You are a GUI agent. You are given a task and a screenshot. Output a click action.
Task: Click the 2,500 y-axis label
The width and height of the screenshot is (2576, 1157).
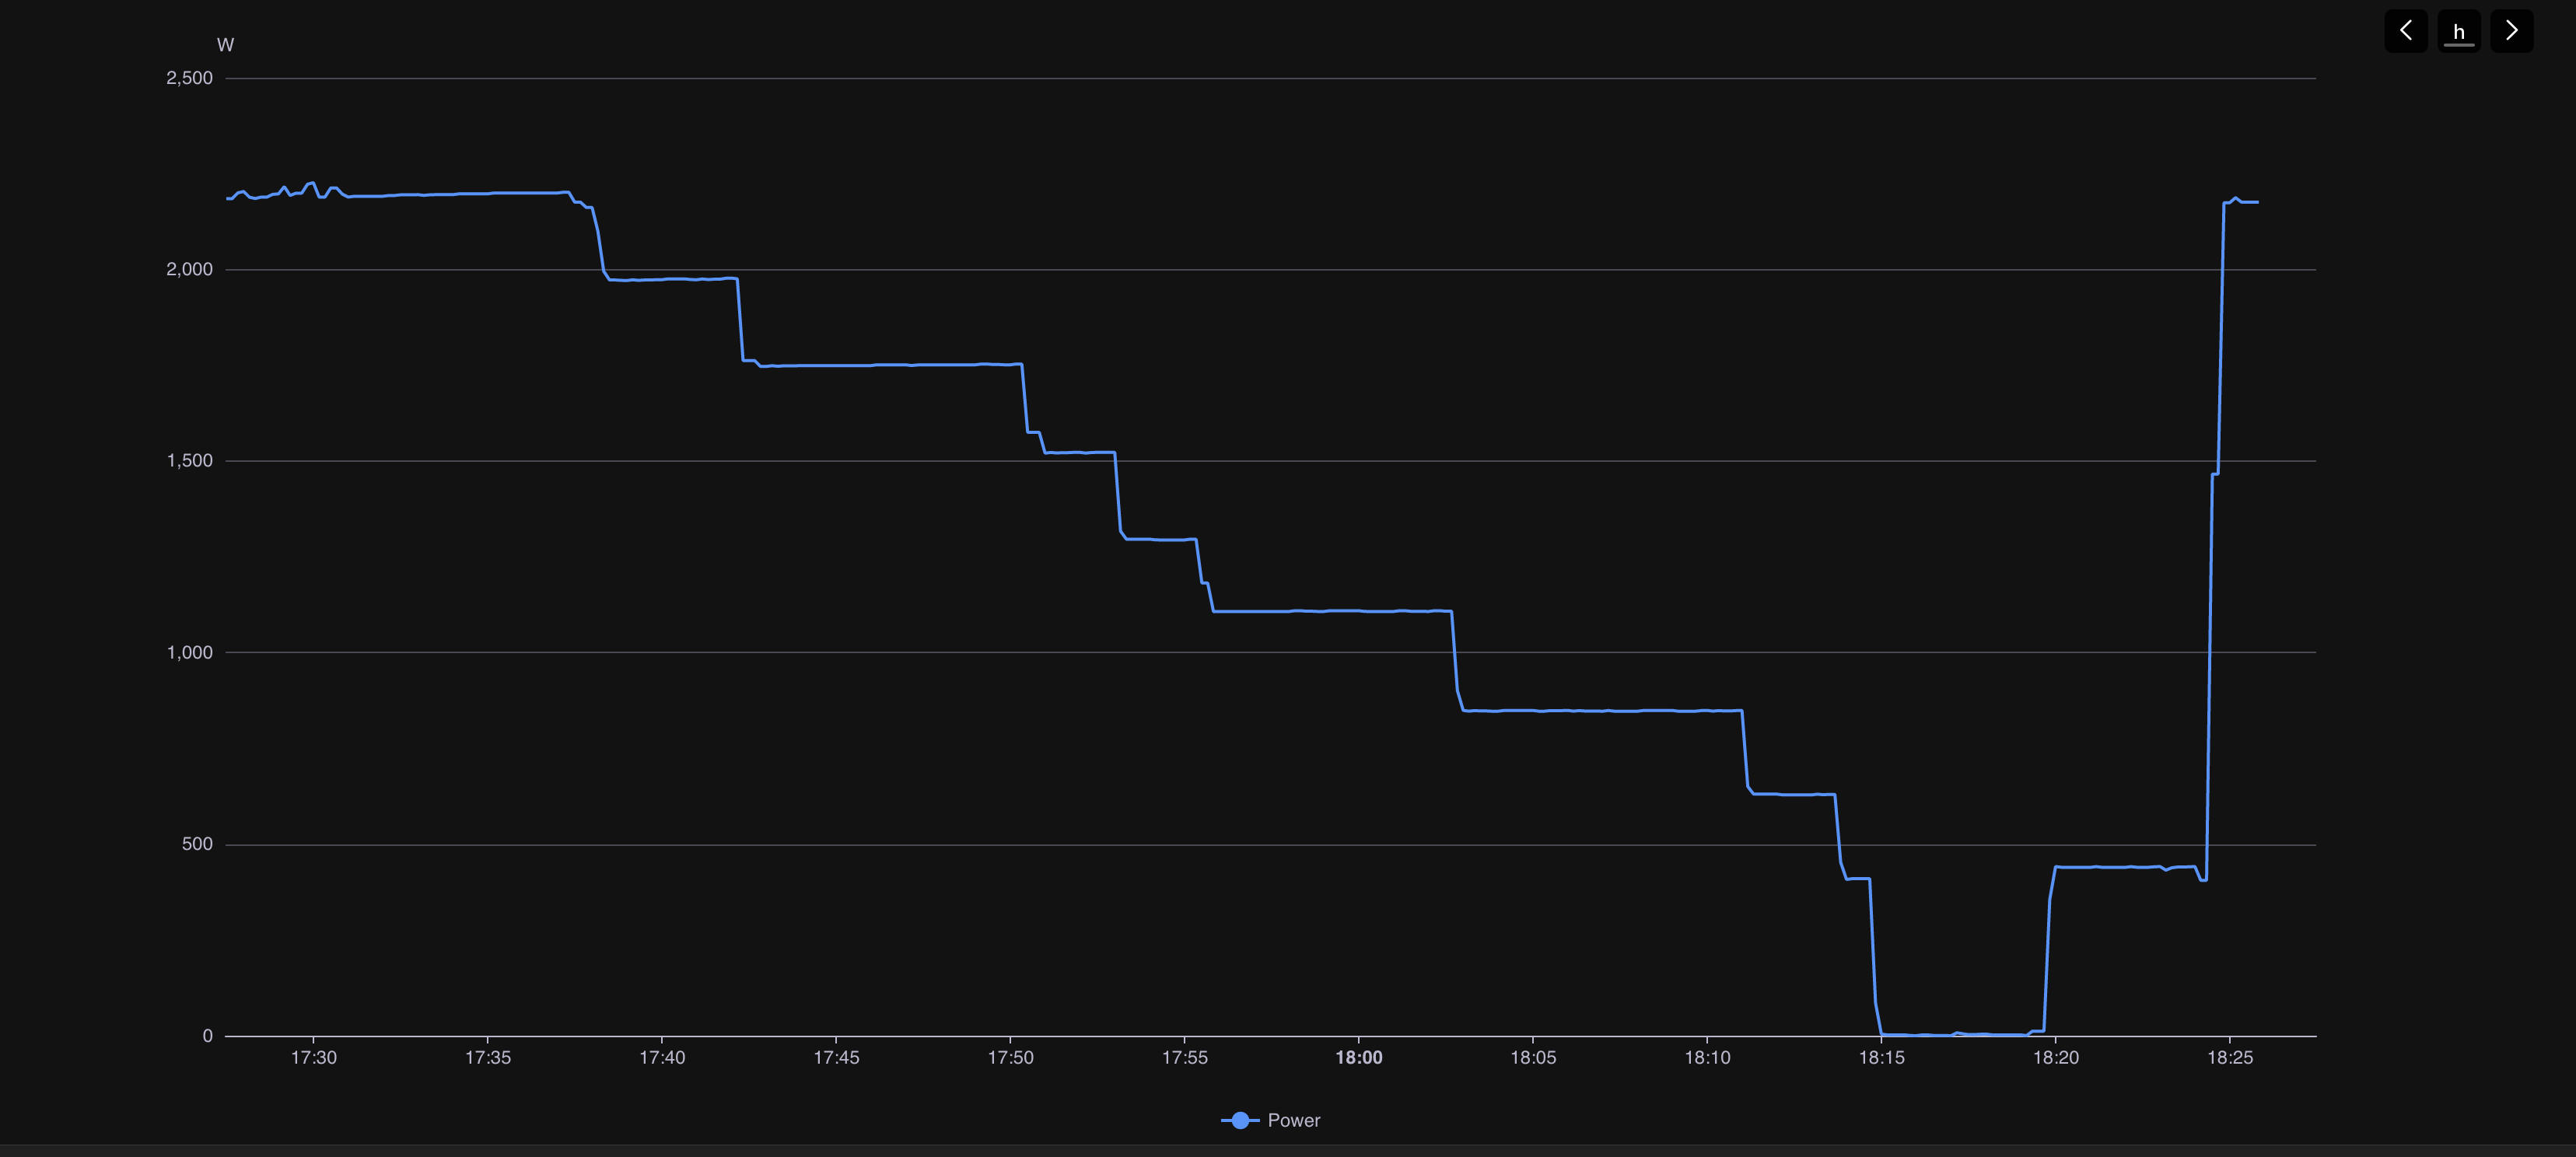[x=189, y=78]
